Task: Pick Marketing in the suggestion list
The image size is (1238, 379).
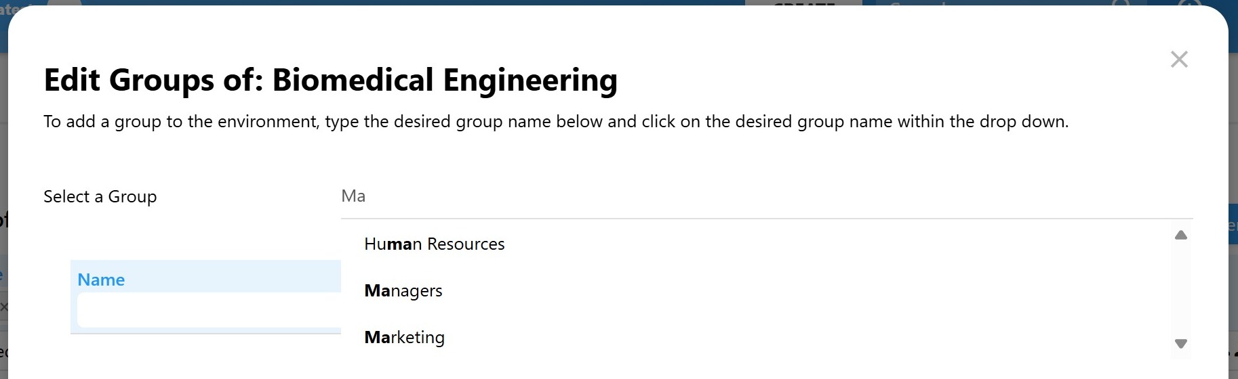Action: click(404, 338)
